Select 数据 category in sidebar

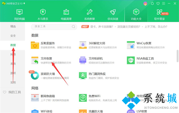tap(13, 45)
